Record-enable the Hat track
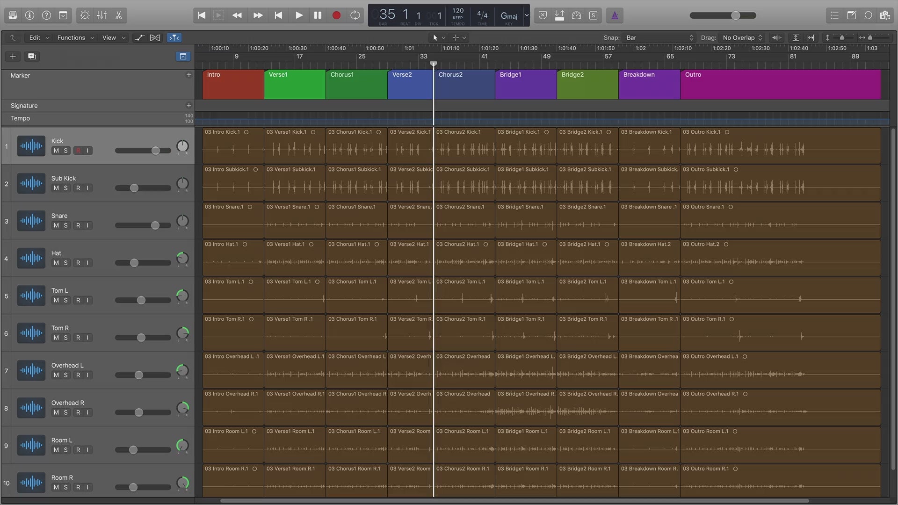This screenshot has height=505, width=898. (x=78, y=263)
